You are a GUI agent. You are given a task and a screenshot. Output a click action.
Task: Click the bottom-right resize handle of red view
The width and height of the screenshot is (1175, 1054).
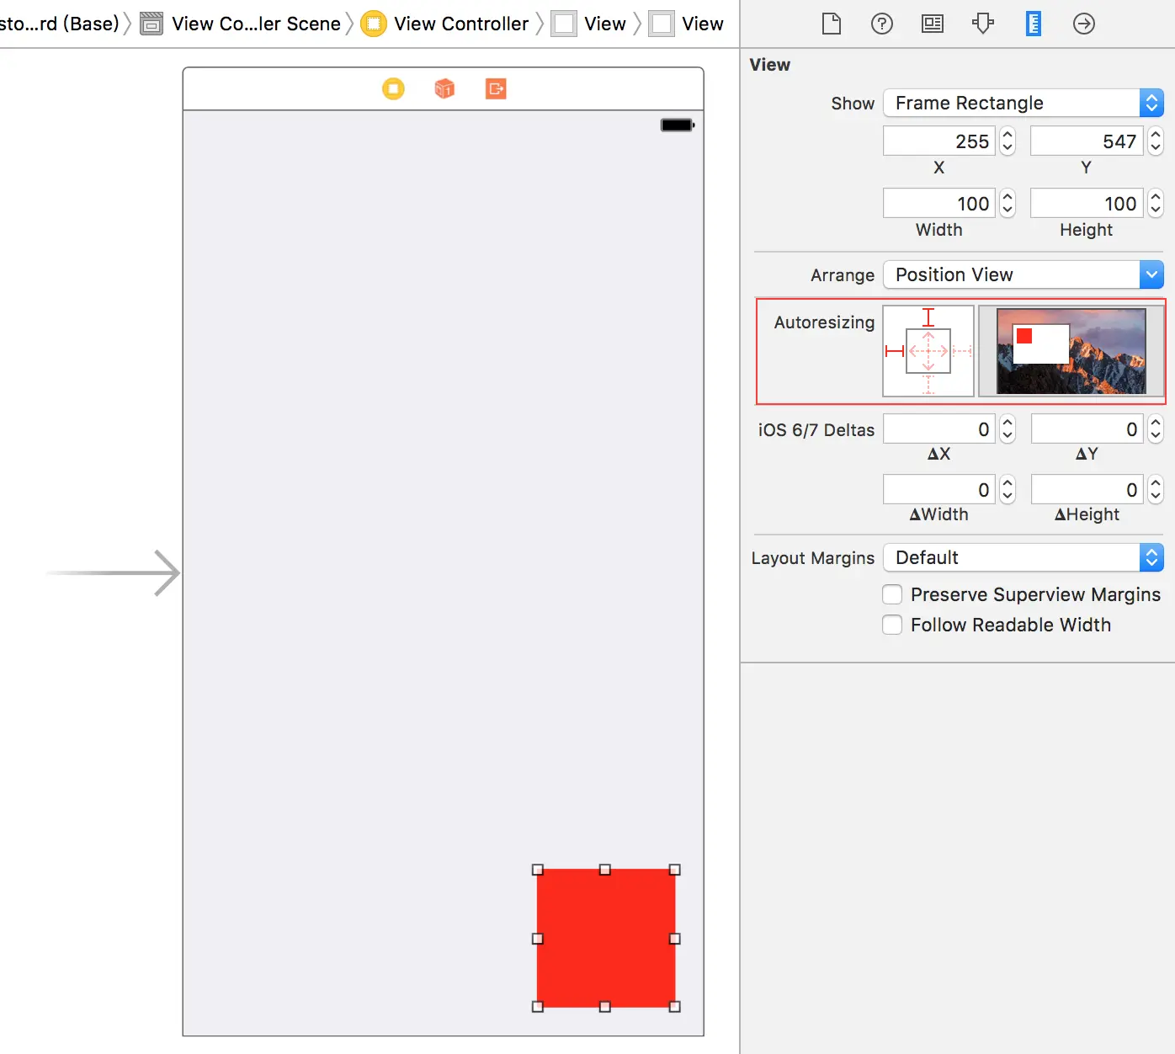[x=674, y=1006]
